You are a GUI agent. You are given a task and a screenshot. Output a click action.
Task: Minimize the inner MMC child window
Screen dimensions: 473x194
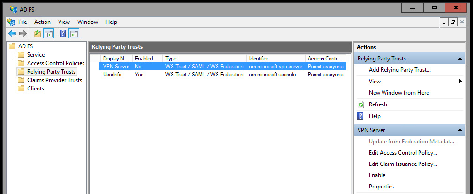click(444, 22)
